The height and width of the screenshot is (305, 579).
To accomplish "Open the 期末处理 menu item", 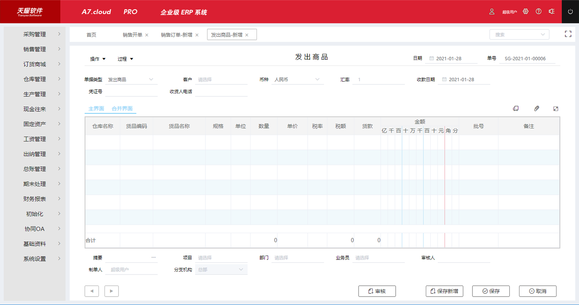I will 35,184.
